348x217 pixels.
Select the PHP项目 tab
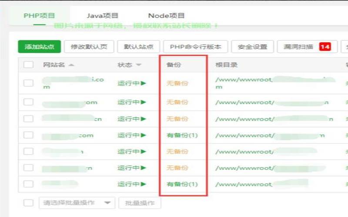pos(39,16)
